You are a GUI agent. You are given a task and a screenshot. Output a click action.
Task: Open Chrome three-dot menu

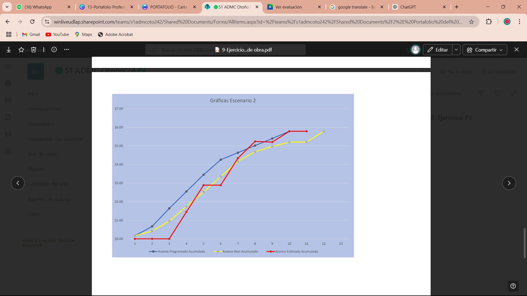519,22
